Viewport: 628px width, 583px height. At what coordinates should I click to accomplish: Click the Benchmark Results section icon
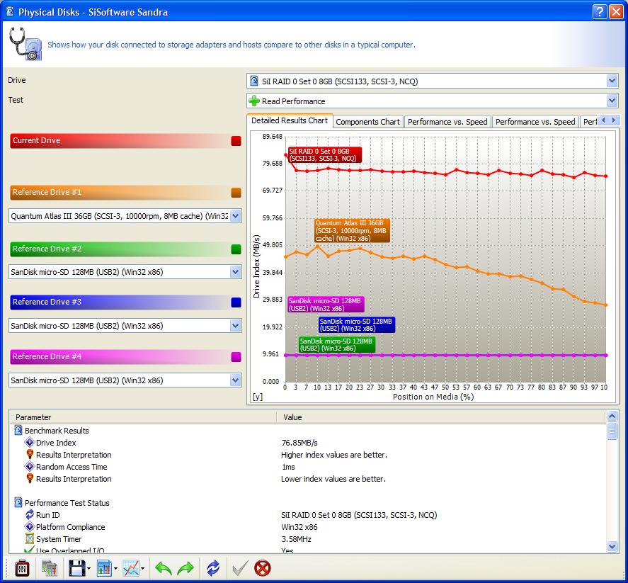(18, 430)
